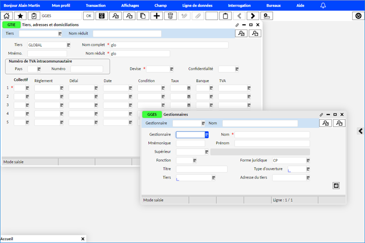The image size is (365, 243).
Task: Open Collectif row 1 list selector
Action: pos(27,88)
